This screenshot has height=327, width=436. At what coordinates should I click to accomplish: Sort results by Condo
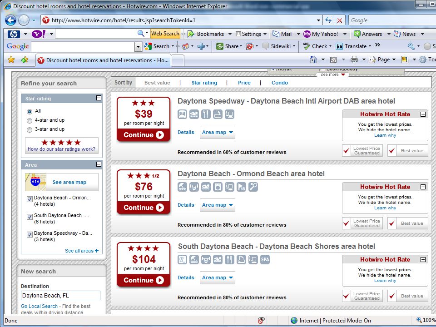point(280,83)
